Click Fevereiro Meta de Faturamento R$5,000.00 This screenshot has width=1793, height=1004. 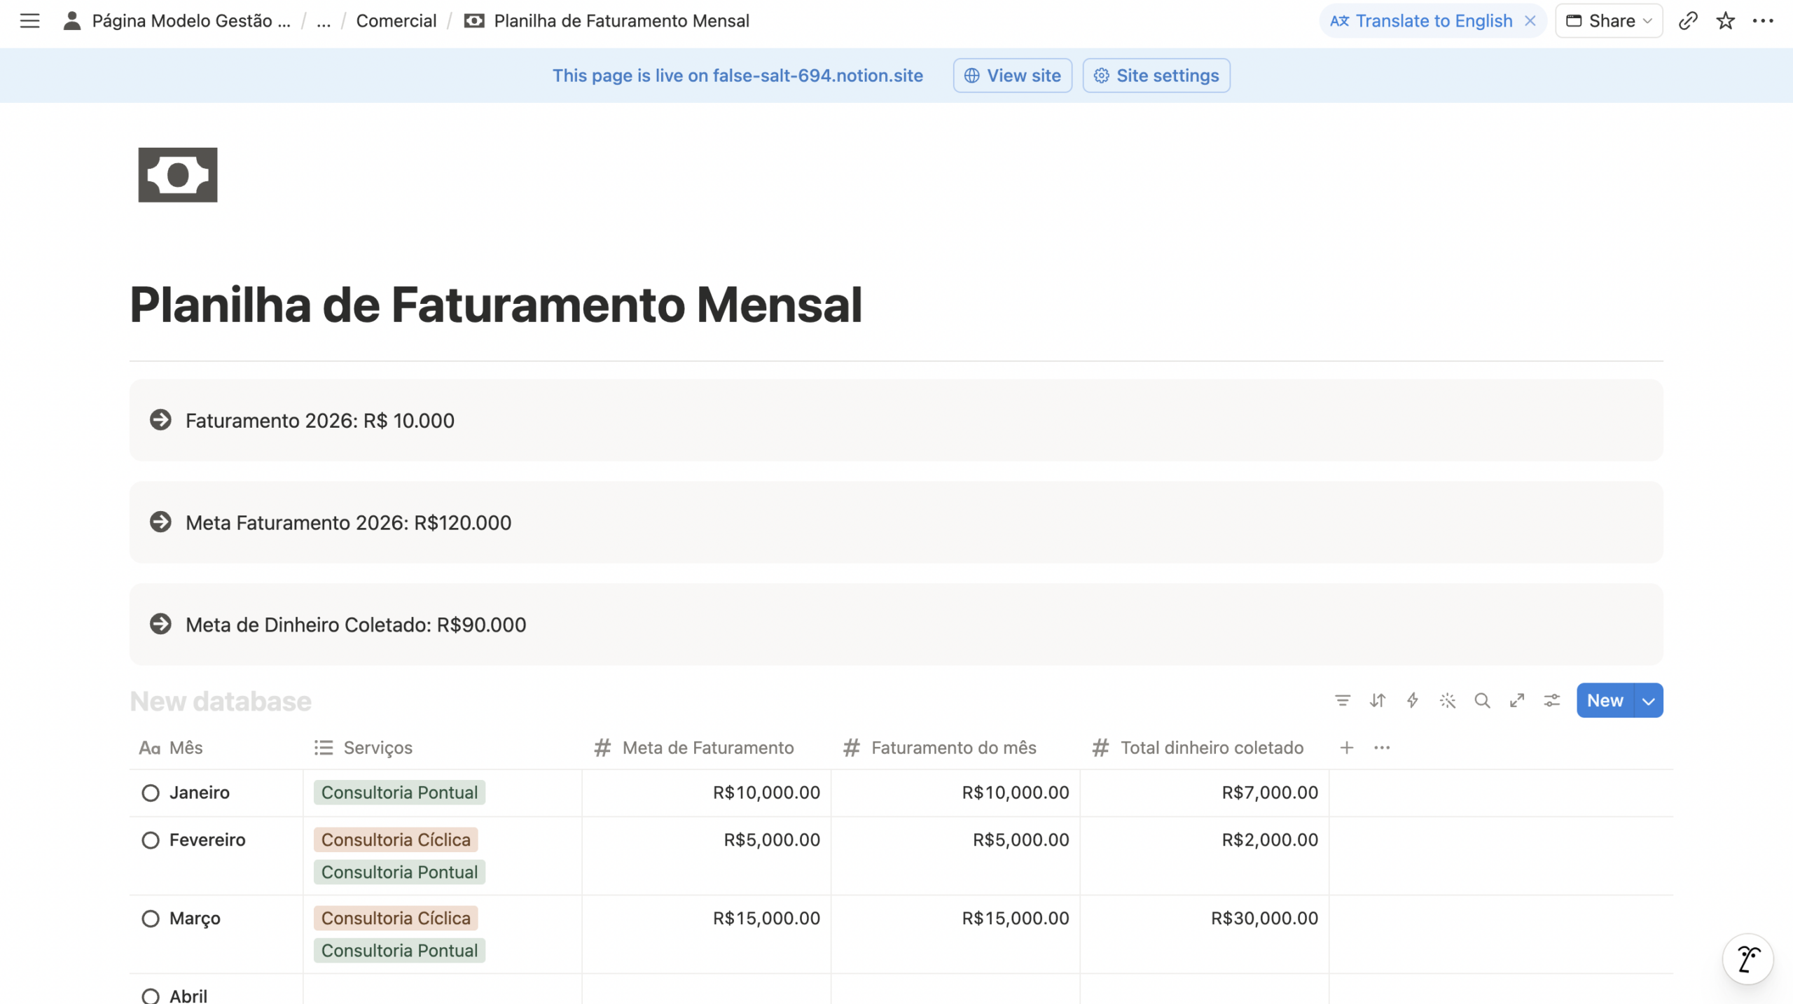click(x=772, y=840)
